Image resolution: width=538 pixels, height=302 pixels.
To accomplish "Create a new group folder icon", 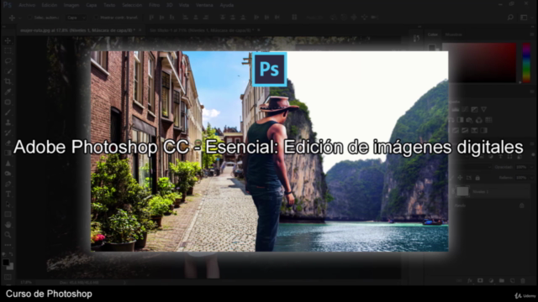I will pyautogui.click(x=502, y=281).
